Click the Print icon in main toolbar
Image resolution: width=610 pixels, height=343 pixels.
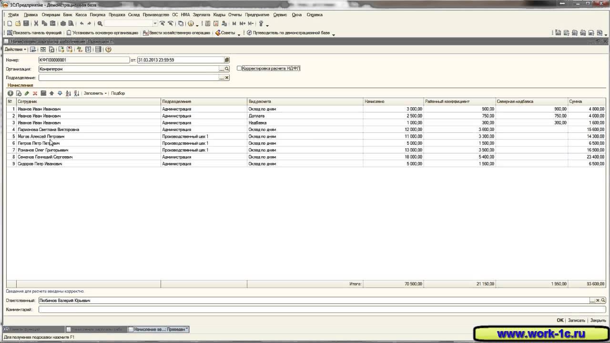63,23
